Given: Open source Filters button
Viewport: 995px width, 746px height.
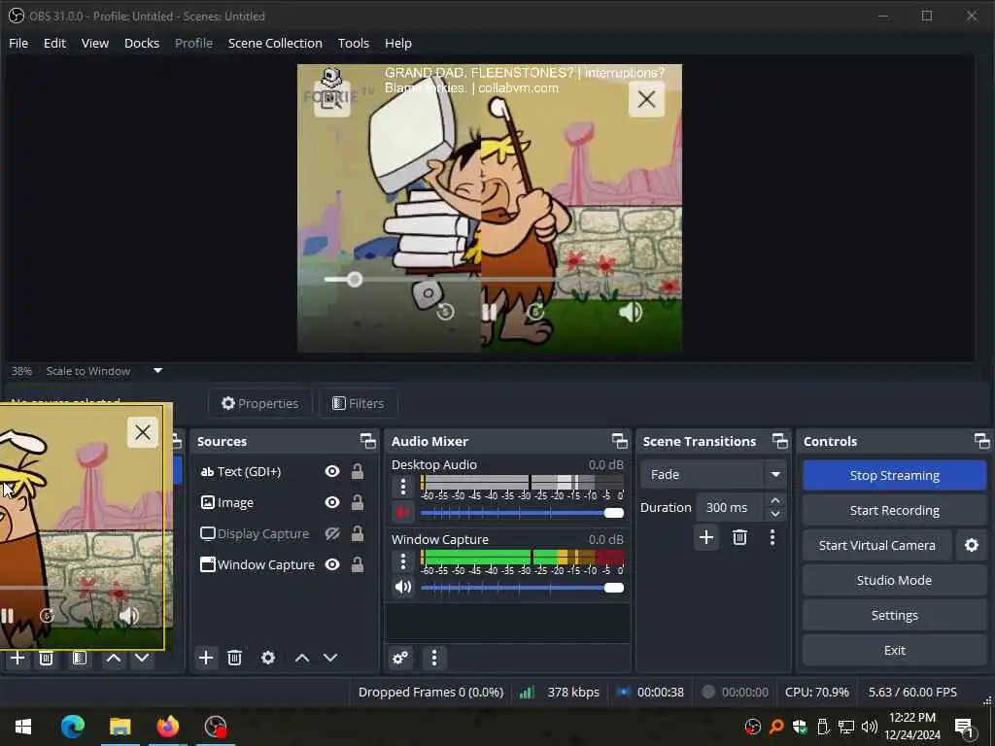Looking at the screenshot, I should tap(358, 403).
